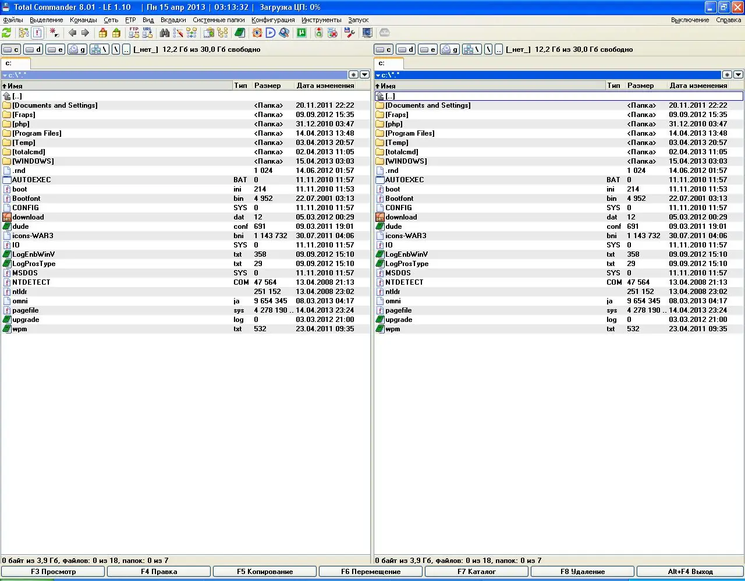Go forward with the right arrow icon

(86, 33)
